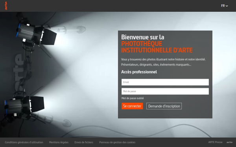Open the ARTE Presse footer link
This screenshot has width=236, height=147.
[x=215, y=142]
